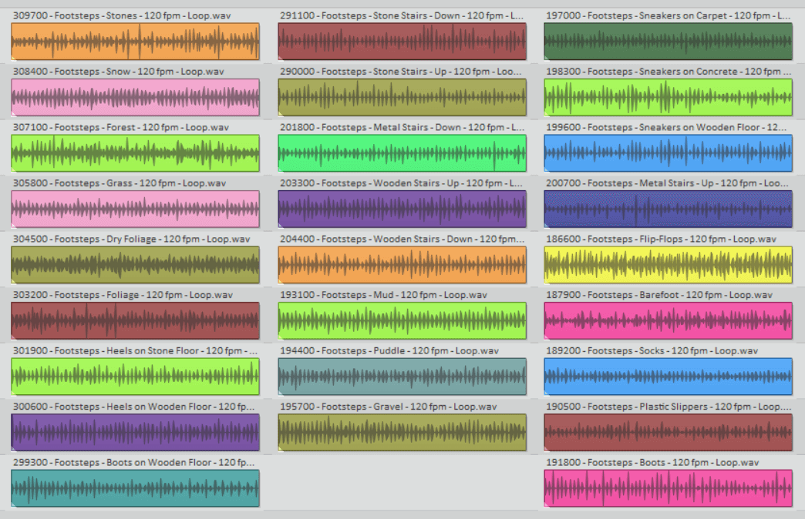This screenshot has height=519, width=805.
Task: Click the Wooden Stairs Up purple waveform
Action: pos(402,209)
